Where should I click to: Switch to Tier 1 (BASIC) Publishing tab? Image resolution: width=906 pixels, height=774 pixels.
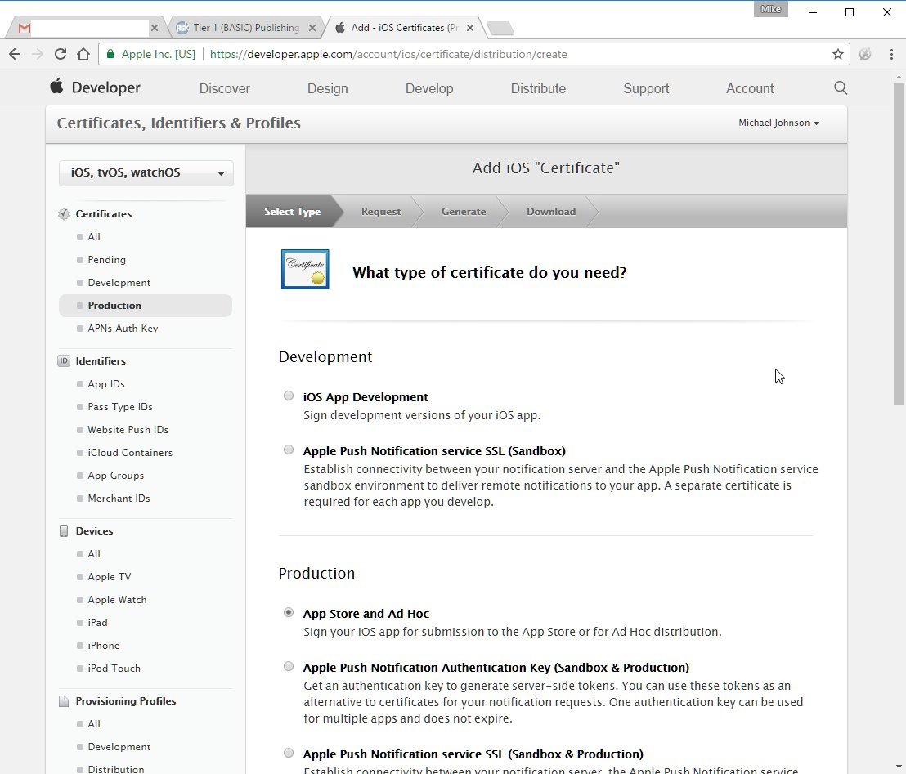point(247,28)
